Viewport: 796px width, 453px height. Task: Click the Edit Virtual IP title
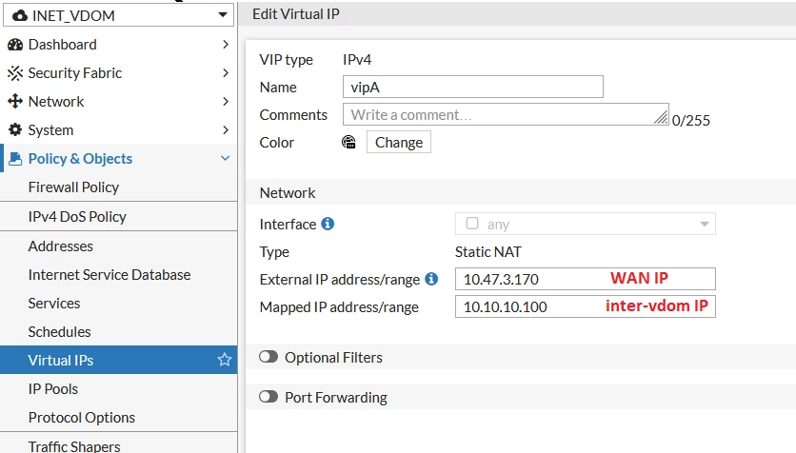(x=296, y=13)
